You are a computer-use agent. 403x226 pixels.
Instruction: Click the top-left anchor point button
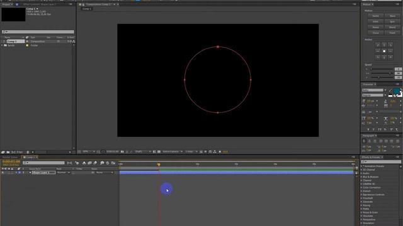click(378, 45)
